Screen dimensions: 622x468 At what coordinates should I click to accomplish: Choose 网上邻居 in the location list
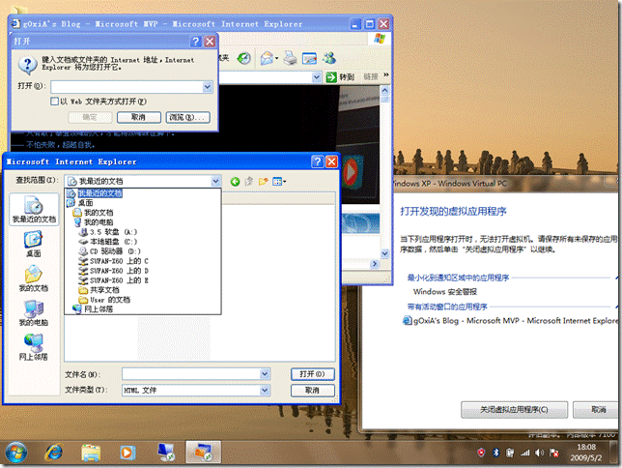(x=99, y=309)
